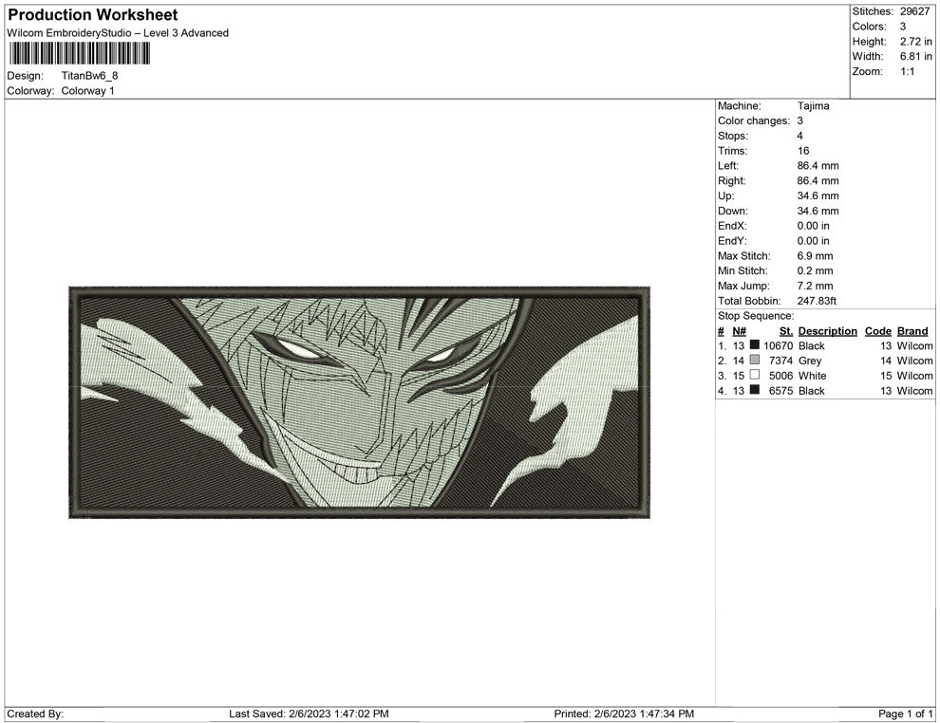Click the grey swatch in stop row 2
The width and height of the screenshot is (940, 723).
point(755,360)
